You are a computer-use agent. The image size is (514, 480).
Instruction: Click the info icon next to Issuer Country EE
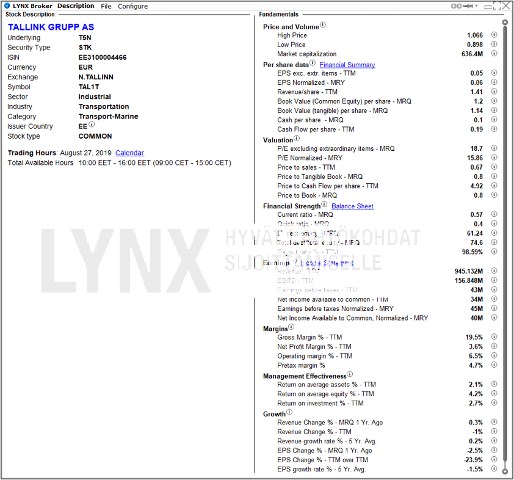[x=92, y=124]
